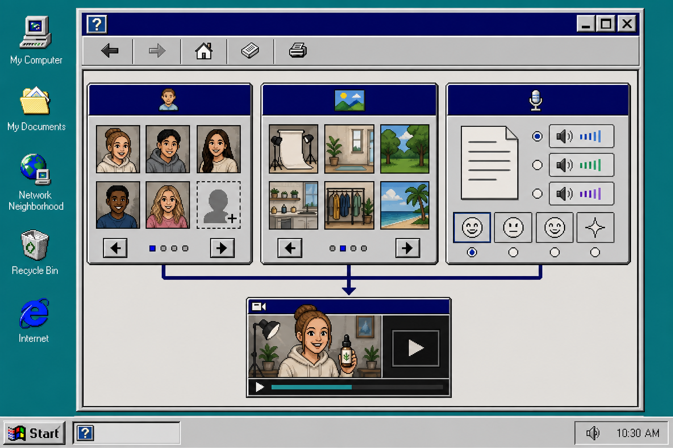Select radio under the neutral face
The width and height of the screenshot is (673, 448).
pos(513,252)
